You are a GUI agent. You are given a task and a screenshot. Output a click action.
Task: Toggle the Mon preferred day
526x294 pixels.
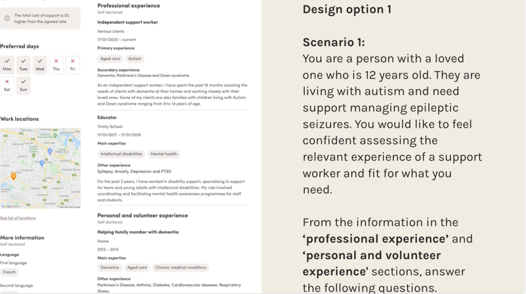[x=7, y=65]
